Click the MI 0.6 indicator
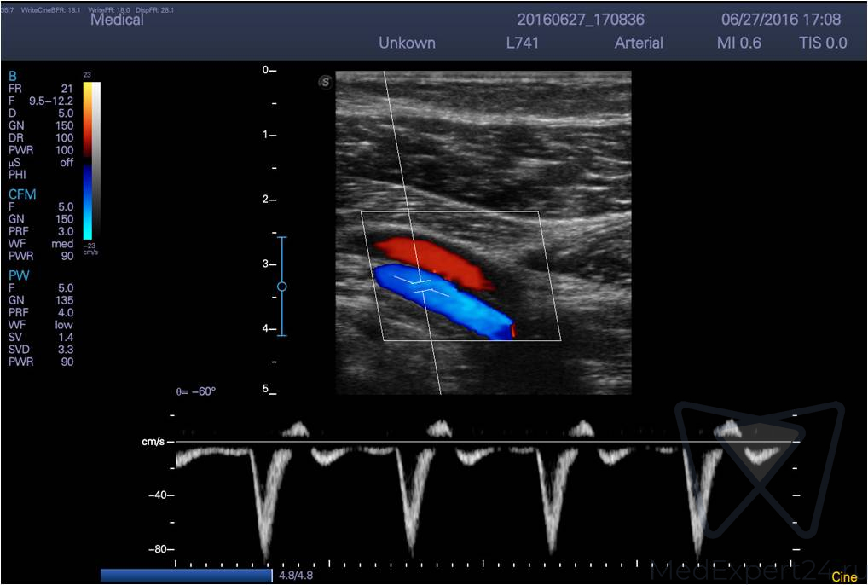 click(739, 43)
